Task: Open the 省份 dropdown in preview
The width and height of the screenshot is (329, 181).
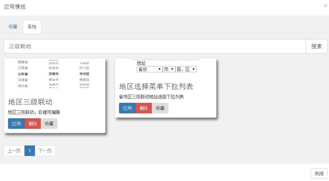Action: click(149, 69)
